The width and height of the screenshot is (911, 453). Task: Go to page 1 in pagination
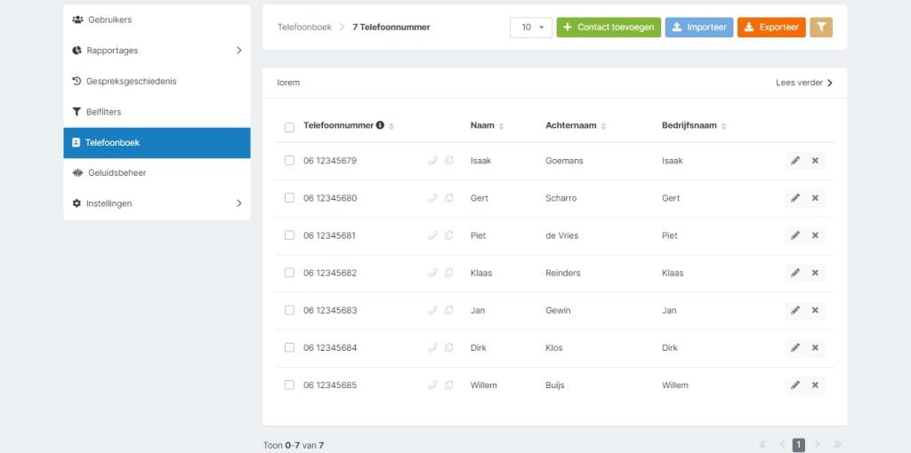799,445
